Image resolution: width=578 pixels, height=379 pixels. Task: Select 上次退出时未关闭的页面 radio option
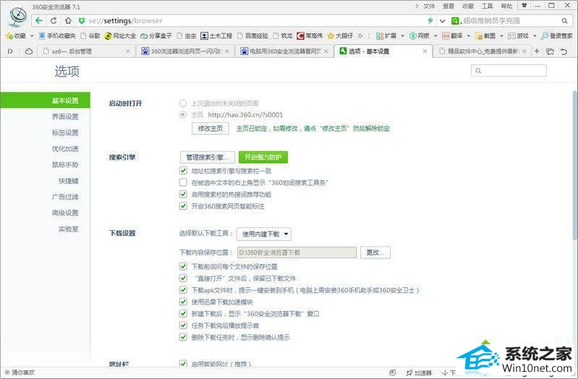(x=182, y=103)
